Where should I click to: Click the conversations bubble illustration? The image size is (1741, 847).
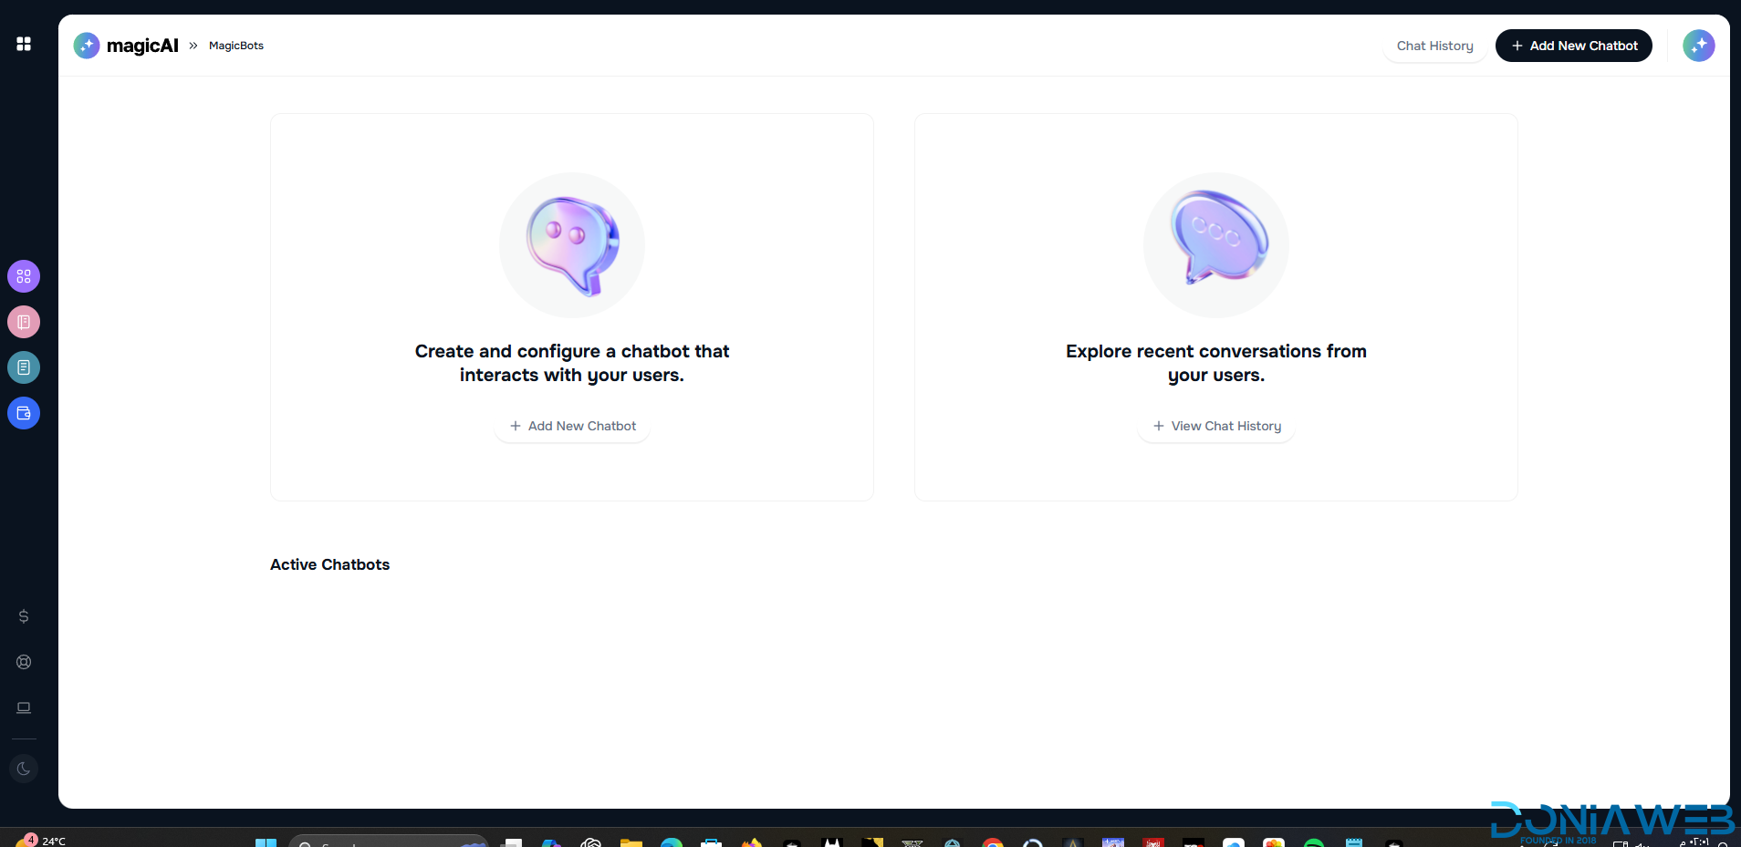click(1216, 245)
